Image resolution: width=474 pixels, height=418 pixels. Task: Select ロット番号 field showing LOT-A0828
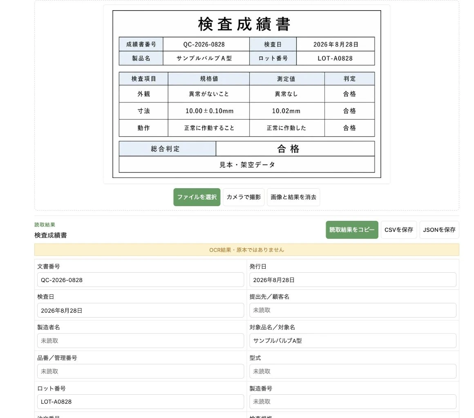pyautogui.click(x=141, y=402)
